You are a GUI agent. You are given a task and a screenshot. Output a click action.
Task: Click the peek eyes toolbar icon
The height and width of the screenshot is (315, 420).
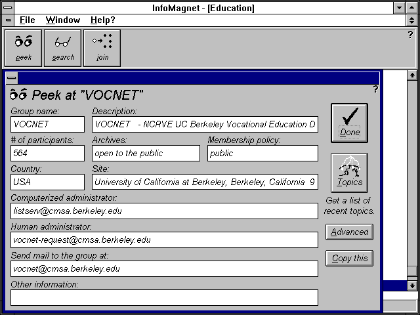pyautogui.click(x=24, y=47)
